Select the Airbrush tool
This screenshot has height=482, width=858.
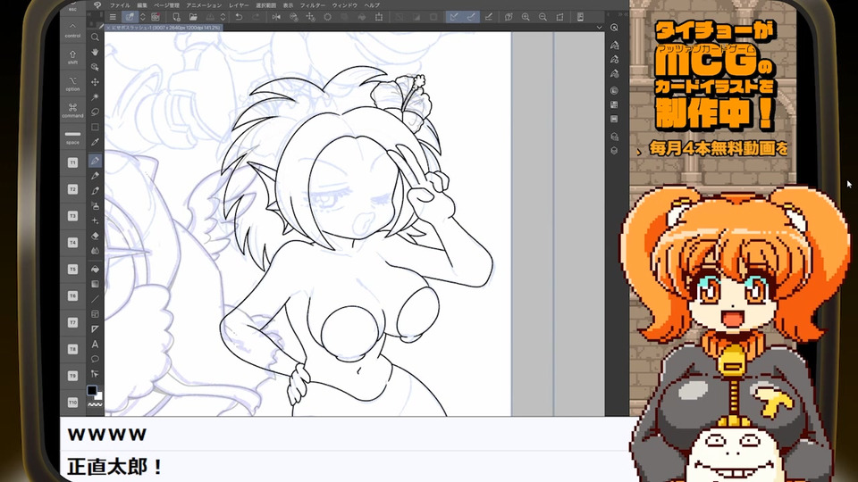95,206
